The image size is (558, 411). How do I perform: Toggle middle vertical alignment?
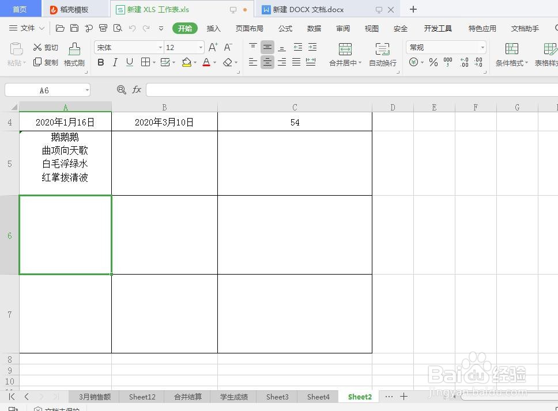(x=267, y=47)
